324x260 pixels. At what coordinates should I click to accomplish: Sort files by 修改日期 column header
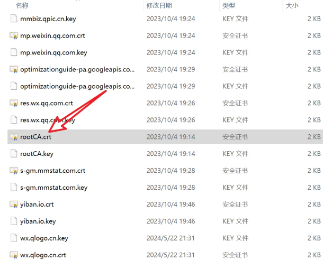point(159,5)
